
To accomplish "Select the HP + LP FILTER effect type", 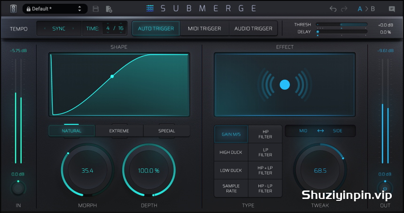I will (265, 170).
